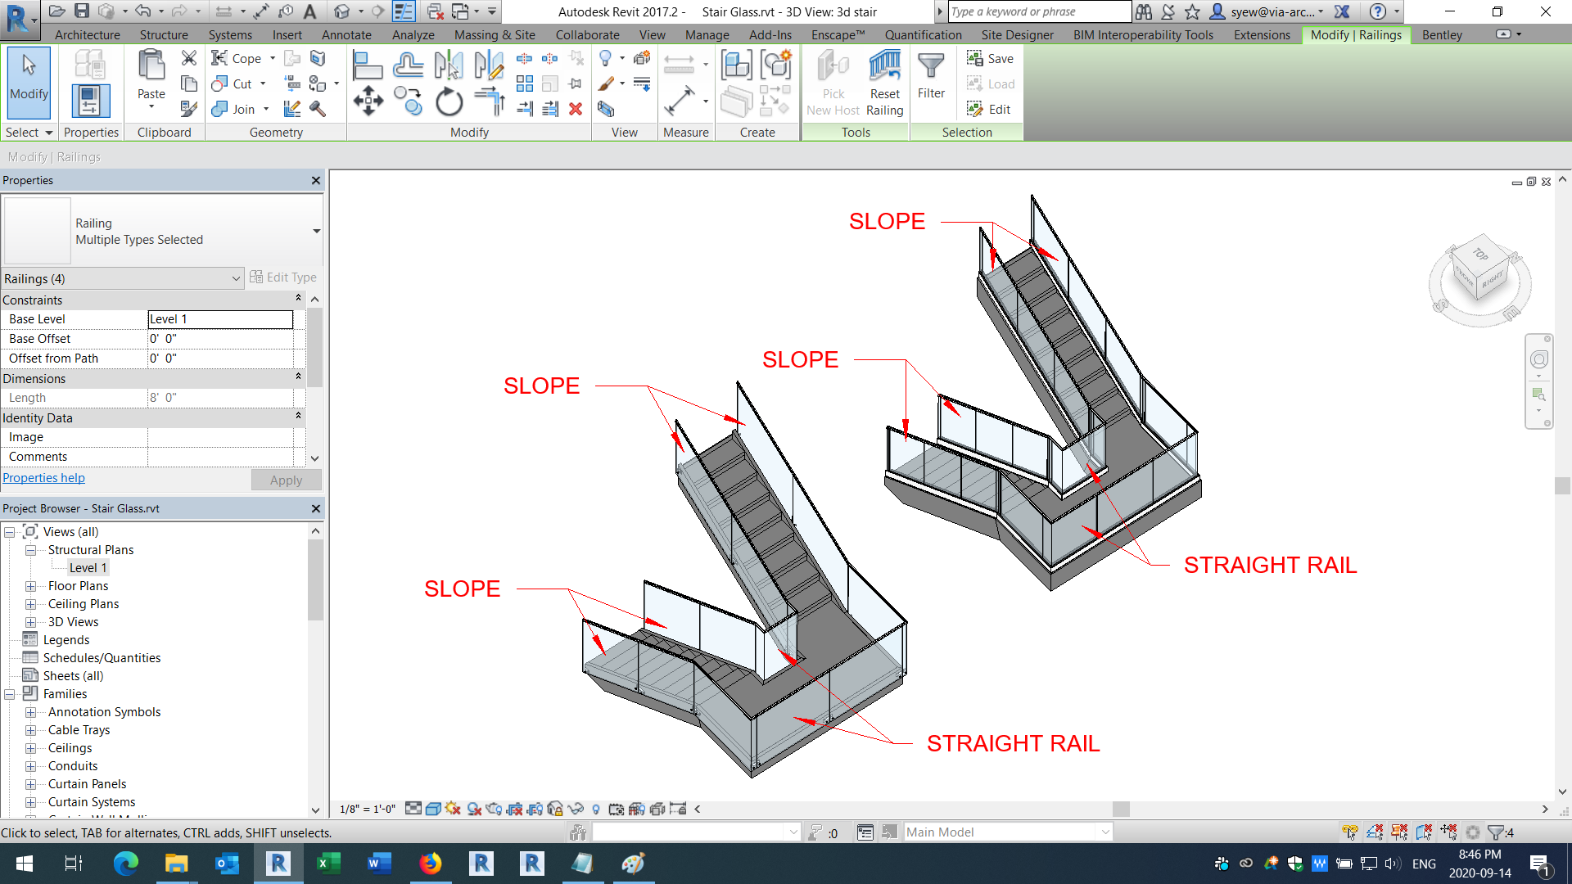Click the Apply button in Properties
The width and height of the screenshot is (1572, 884).
[286, 480]
